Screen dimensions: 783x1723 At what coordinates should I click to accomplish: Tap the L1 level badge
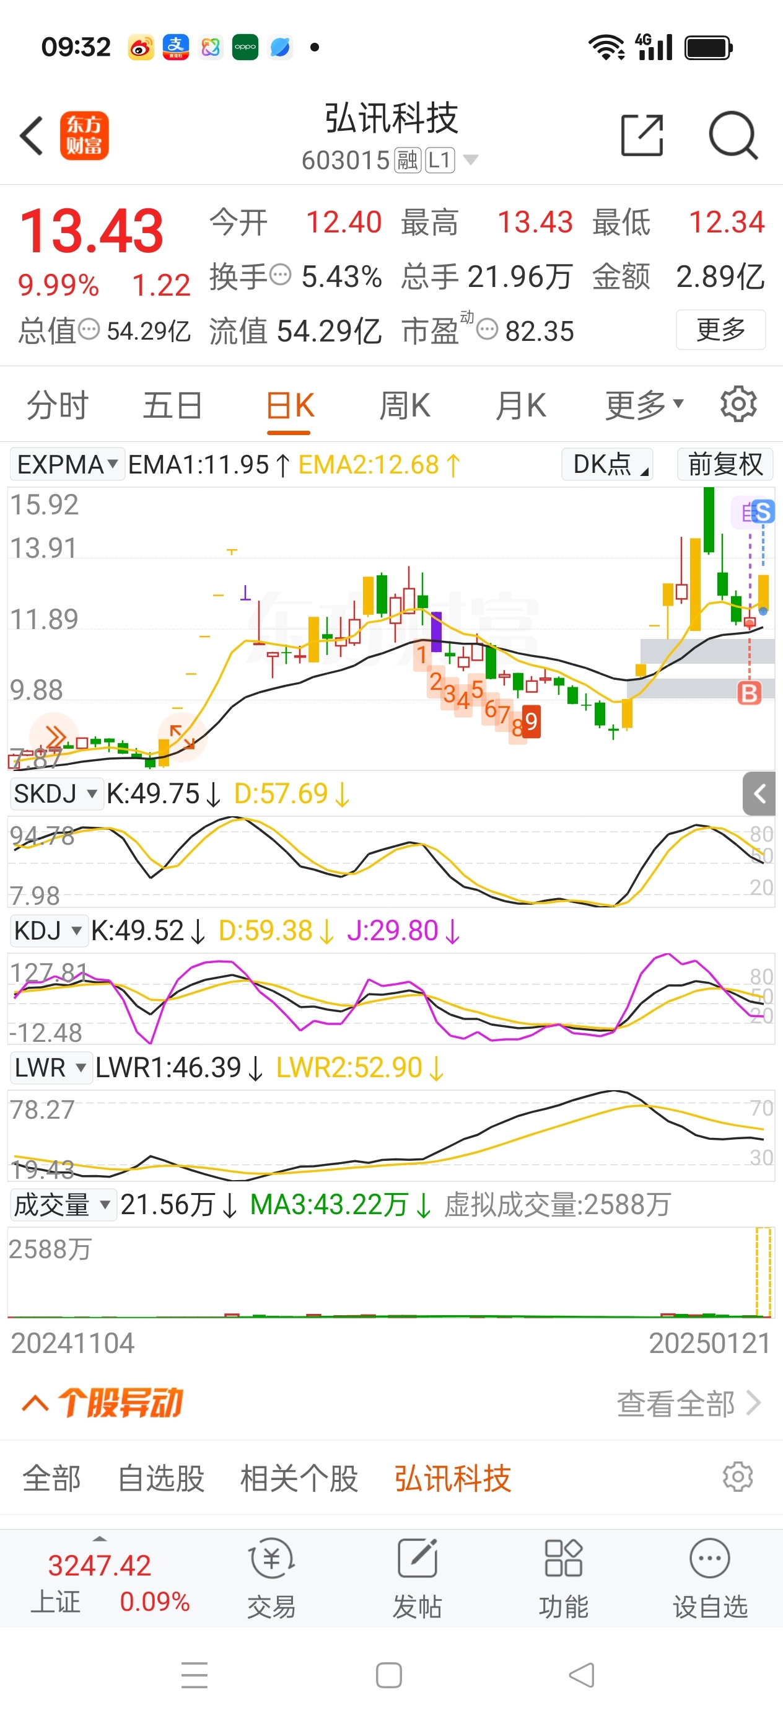[440, 161]
